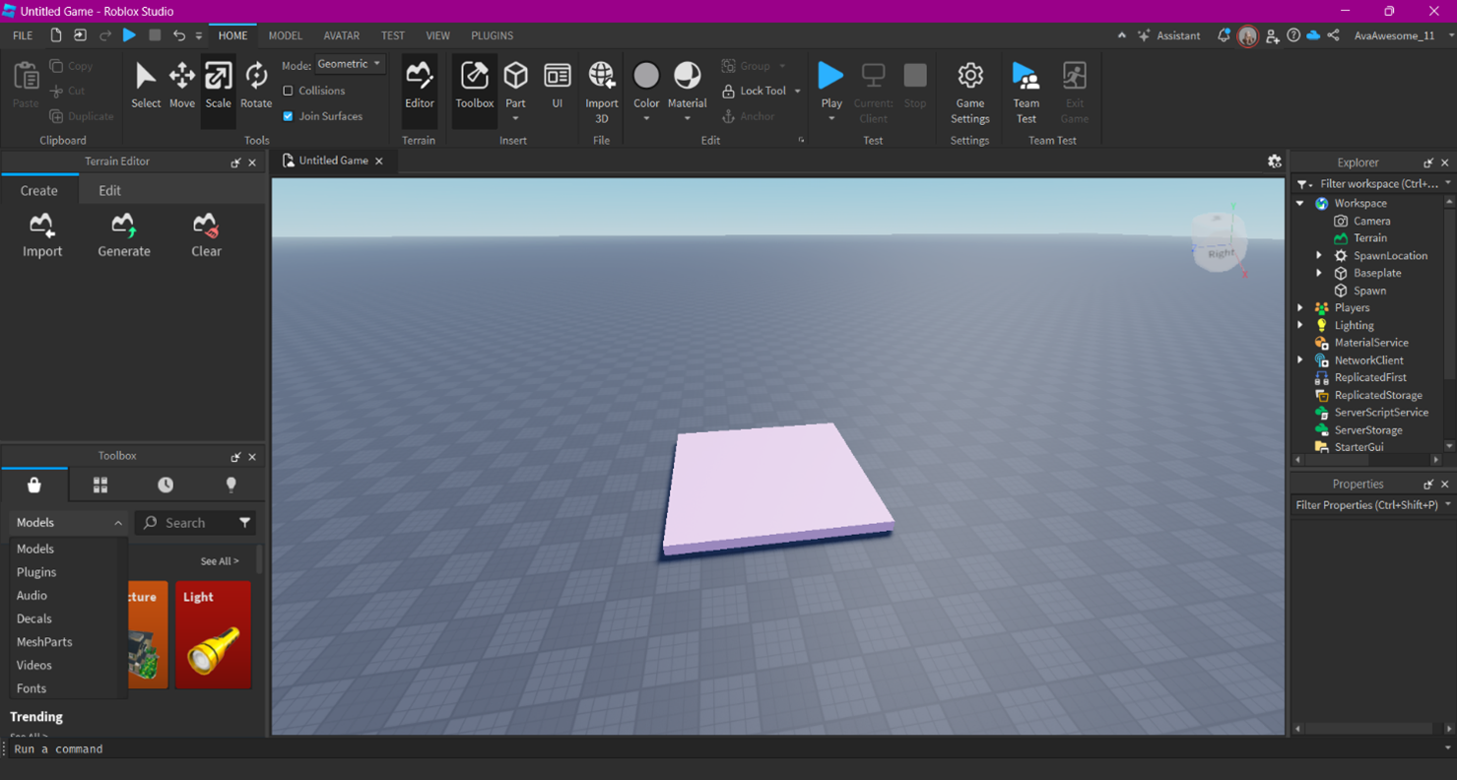Select ServerScriptService in Explorer

tap(1380, 413)
